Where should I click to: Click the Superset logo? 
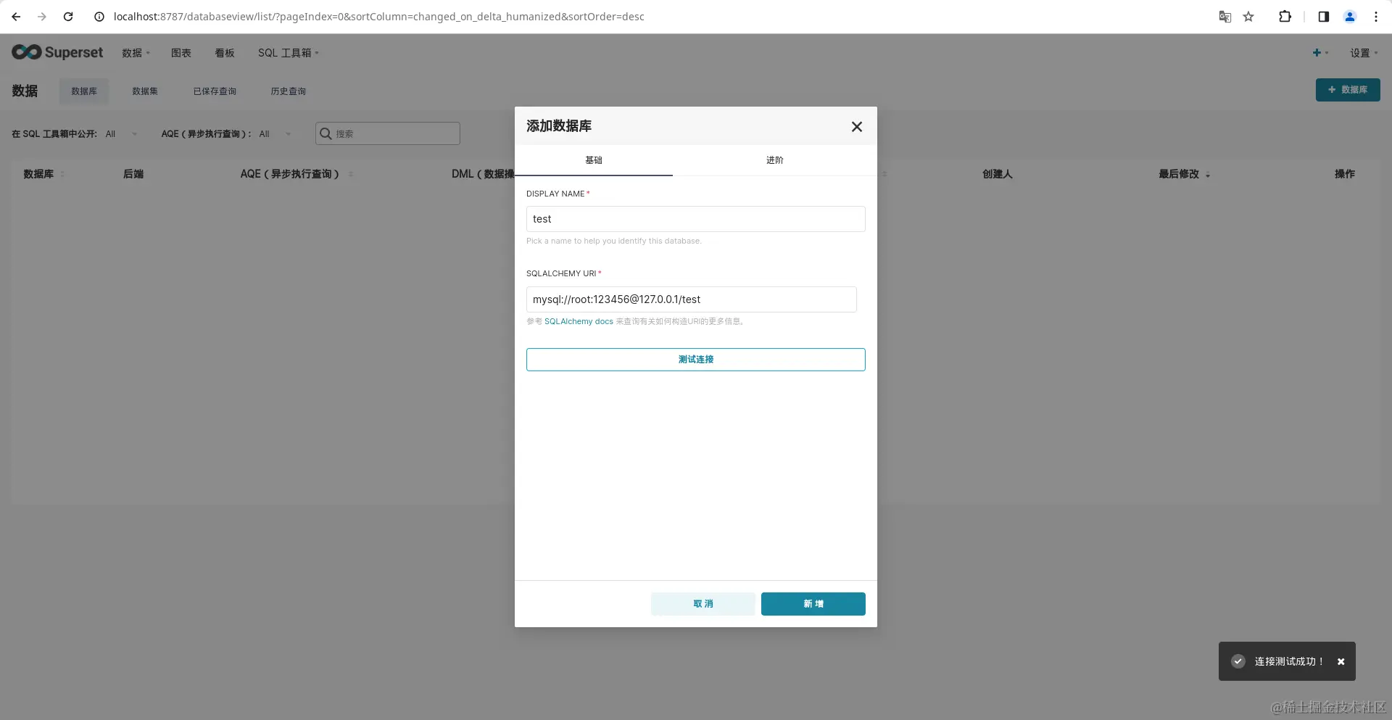(57, 52)
